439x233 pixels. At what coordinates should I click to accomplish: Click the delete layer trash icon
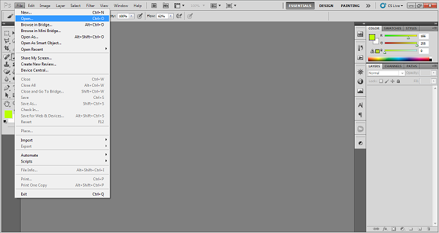(428, 229)
